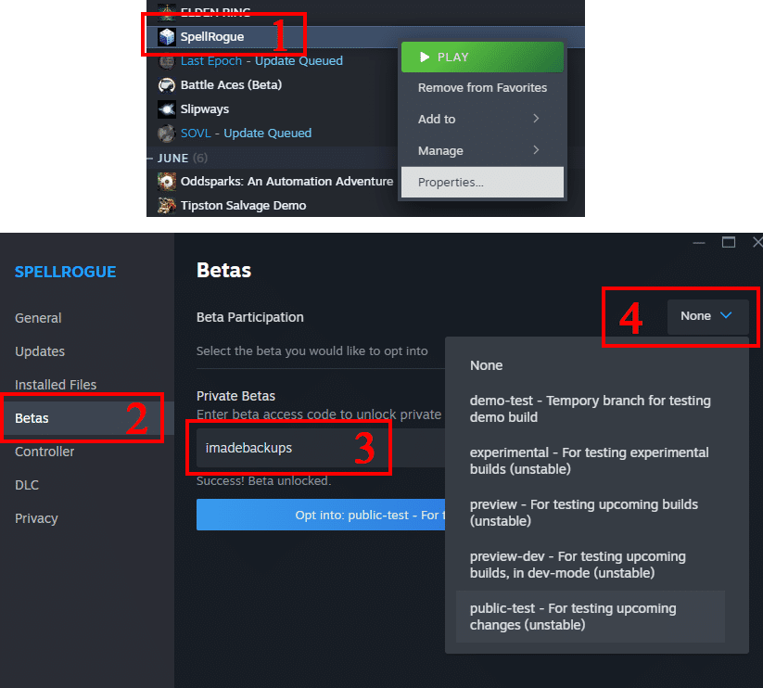The image size is (763, 688).
Task: Click the Tipston Salvage Demo icon
Action: coord(167,205)
